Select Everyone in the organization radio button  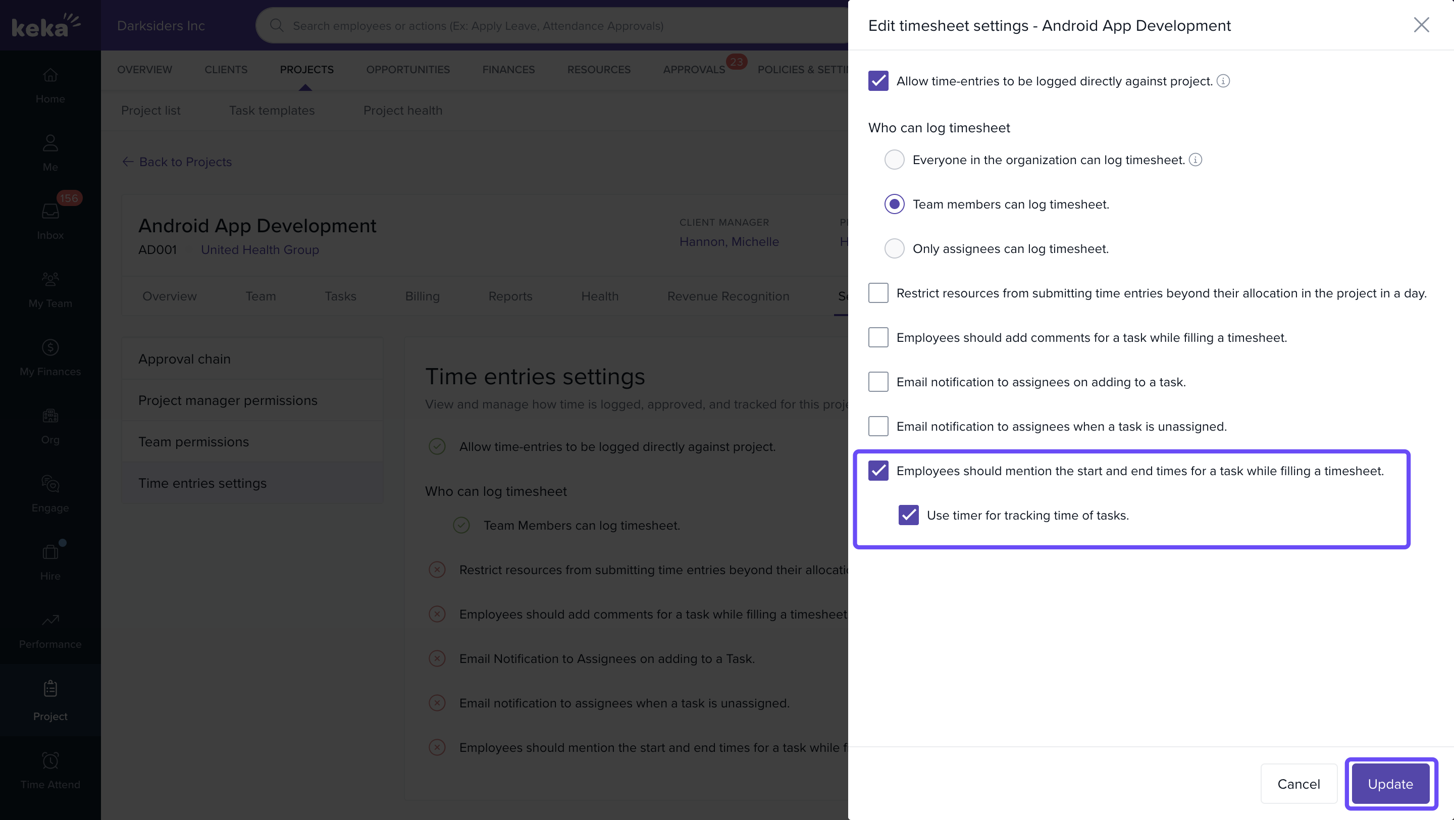point(894,160)
